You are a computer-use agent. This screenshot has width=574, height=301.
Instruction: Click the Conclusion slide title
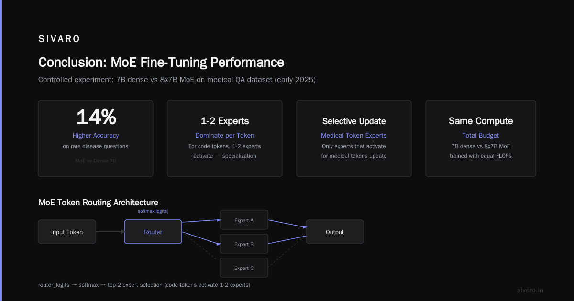coord(161,63)
